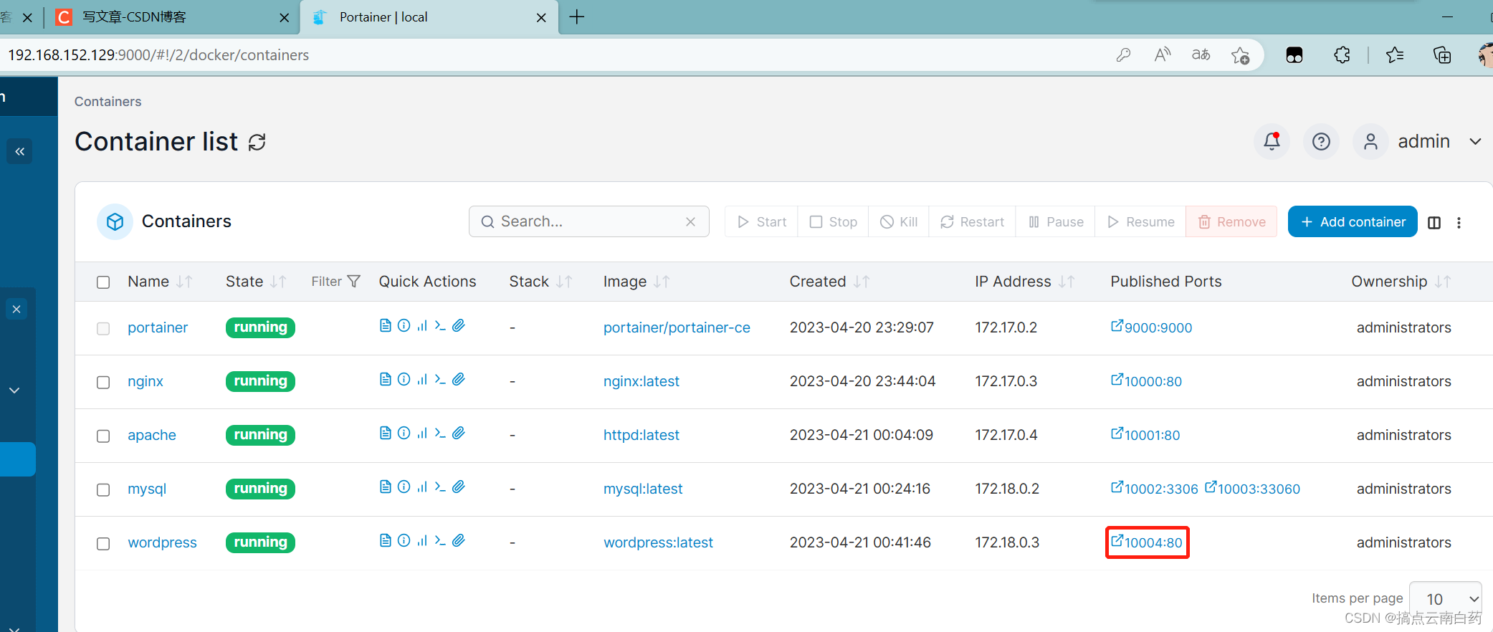Sort containers by Name column
The image size is (1493, 632).
[x=160, y=282]
